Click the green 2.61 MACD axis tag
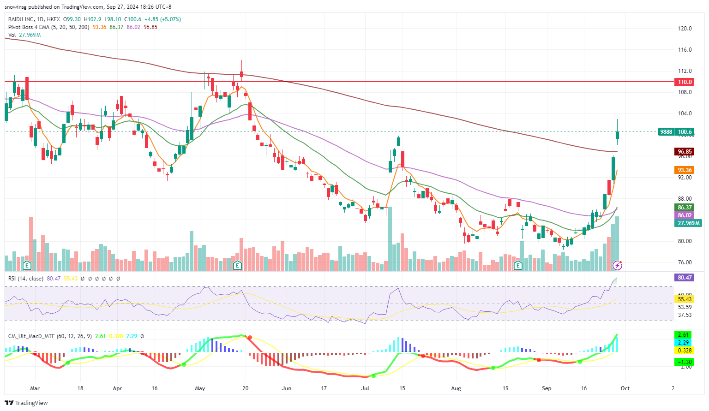709x411 pixels. tap(683, 335)
